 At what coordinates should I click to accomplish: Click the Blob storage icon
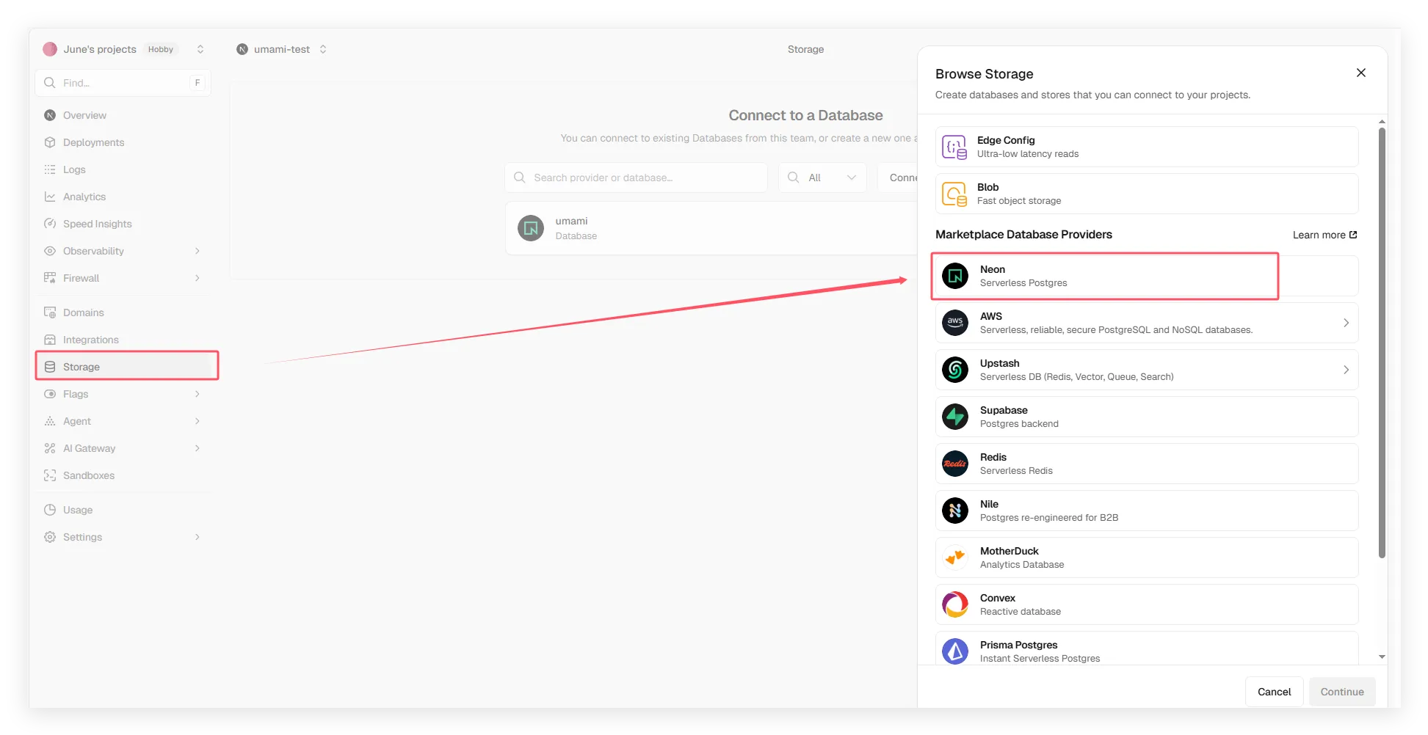click(x=954, y=194)
